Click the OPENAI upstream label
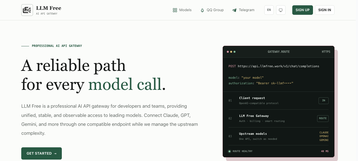Viewport: 358px width, 161px height. point(324,136)
